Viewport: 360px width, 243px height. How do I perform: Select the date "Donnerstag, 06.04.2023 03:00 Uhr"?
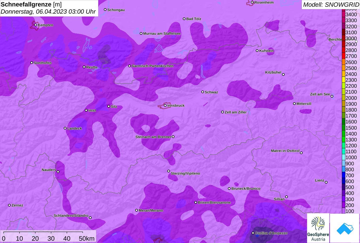pyautogui.click(x=48, y=12)
